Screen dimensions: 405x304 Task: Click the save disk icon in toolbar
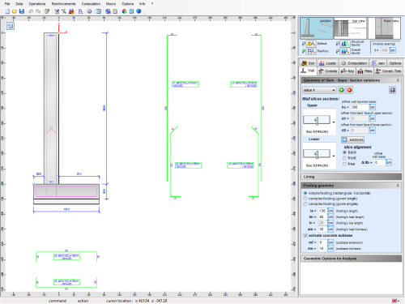(x=22, y=11)
